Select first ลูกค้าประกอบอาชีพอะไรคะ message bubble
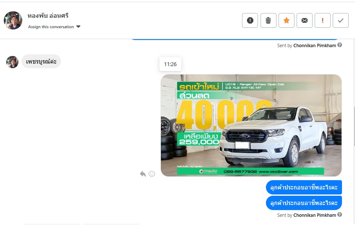Viewport: 355px width, 229px height. pos(304,187)
